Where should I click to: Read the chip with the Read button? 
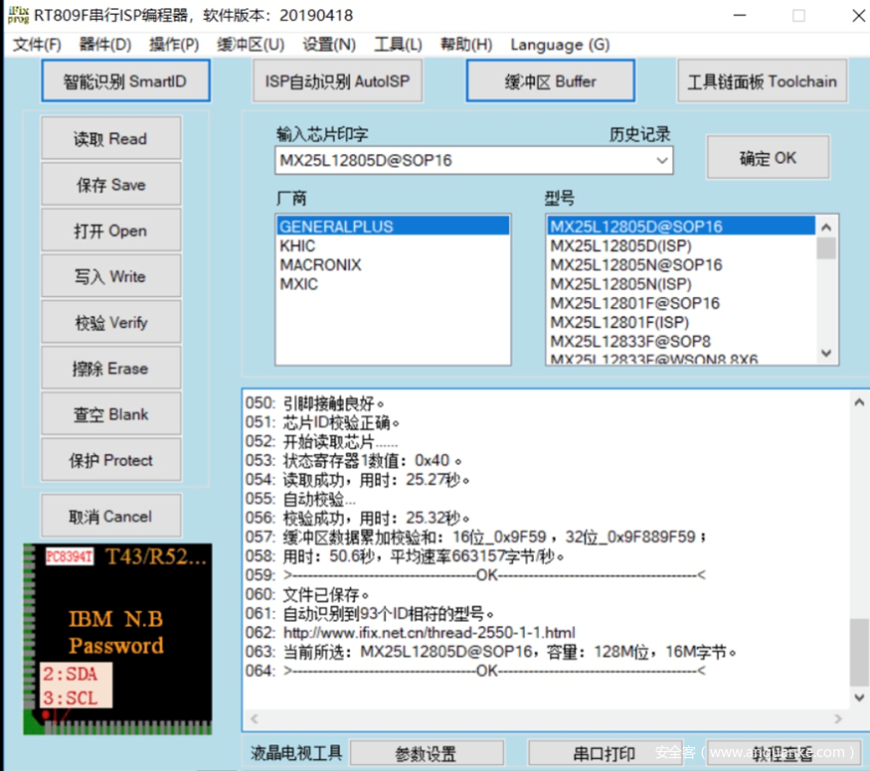110,138
